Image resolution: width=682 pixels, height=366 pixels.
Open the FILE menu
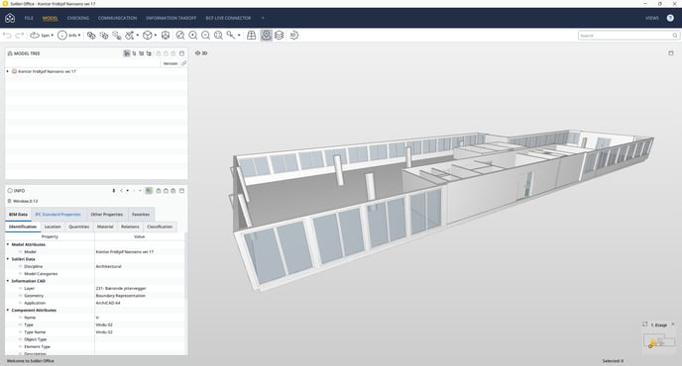pyautogui.click(x=29, y=18)
